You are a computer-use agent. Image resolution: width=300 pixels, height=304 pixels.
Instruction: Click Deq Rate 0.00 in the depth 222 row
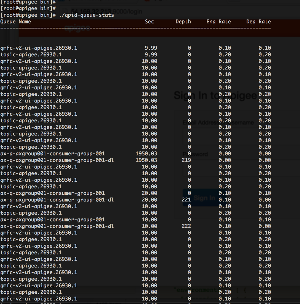pos(264,226)
